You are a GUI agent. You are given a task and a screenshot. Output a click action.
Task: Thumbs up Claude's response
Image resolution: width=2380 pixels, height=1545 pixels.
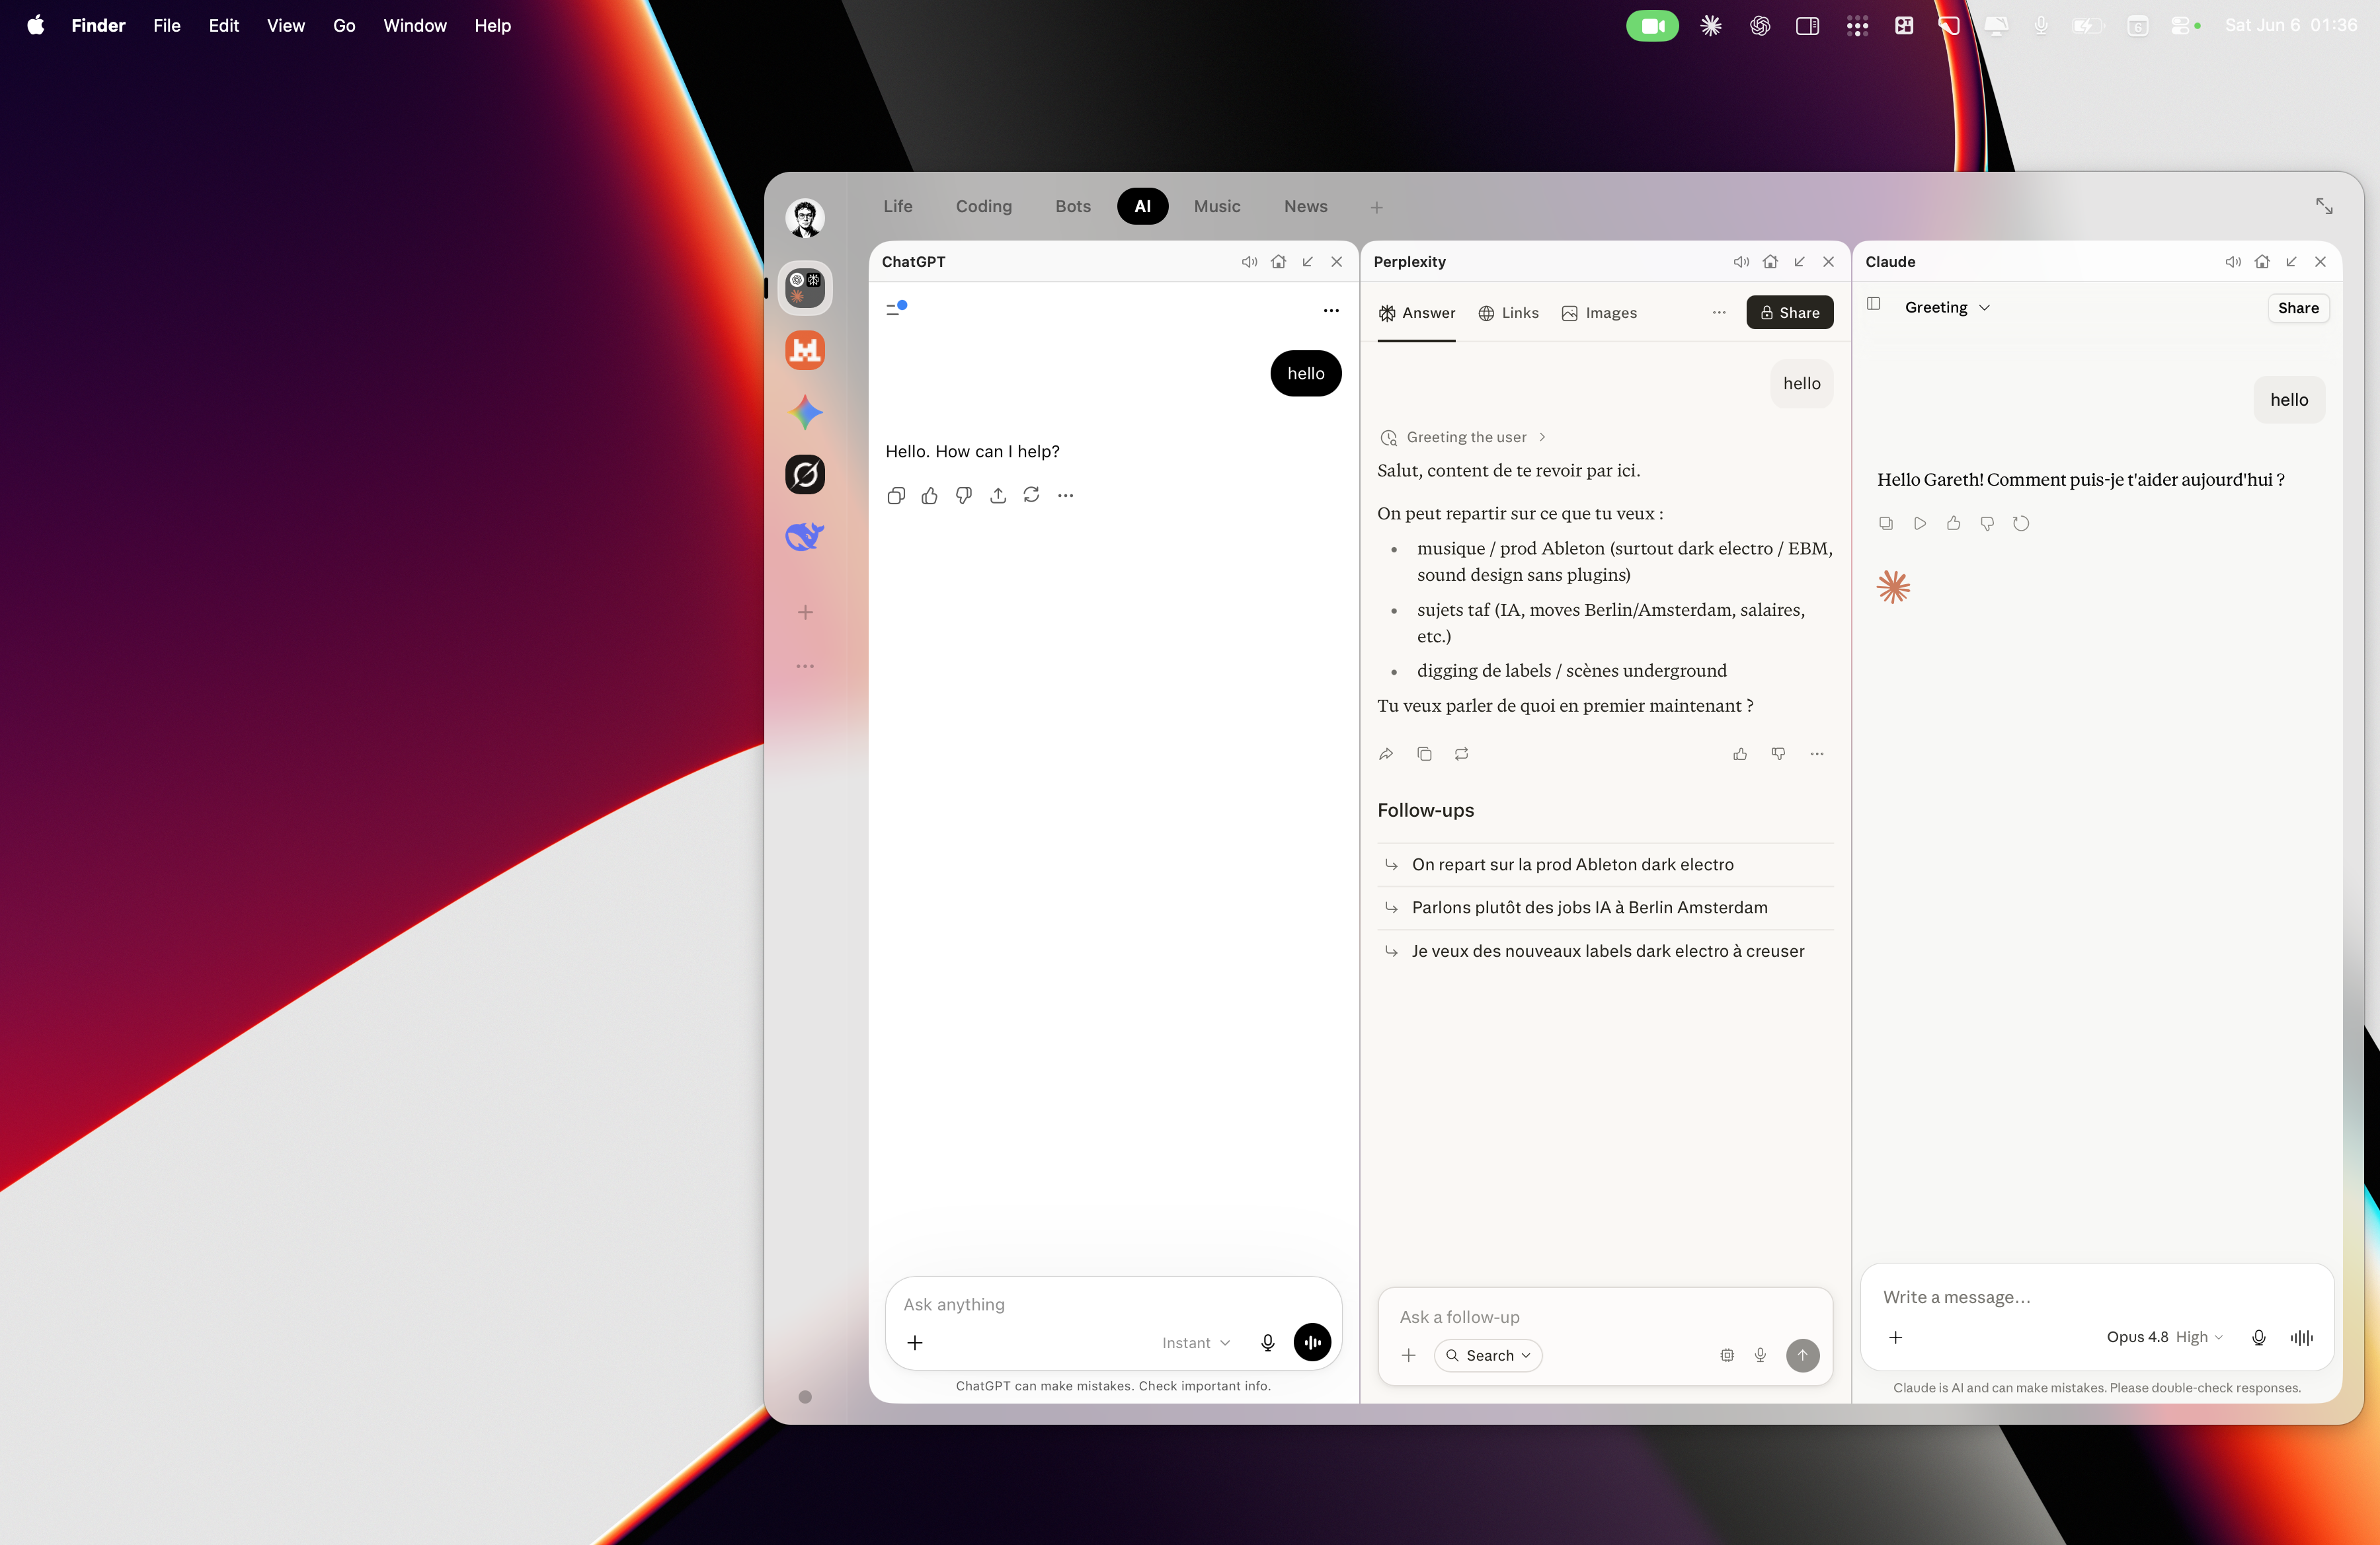1954,523
